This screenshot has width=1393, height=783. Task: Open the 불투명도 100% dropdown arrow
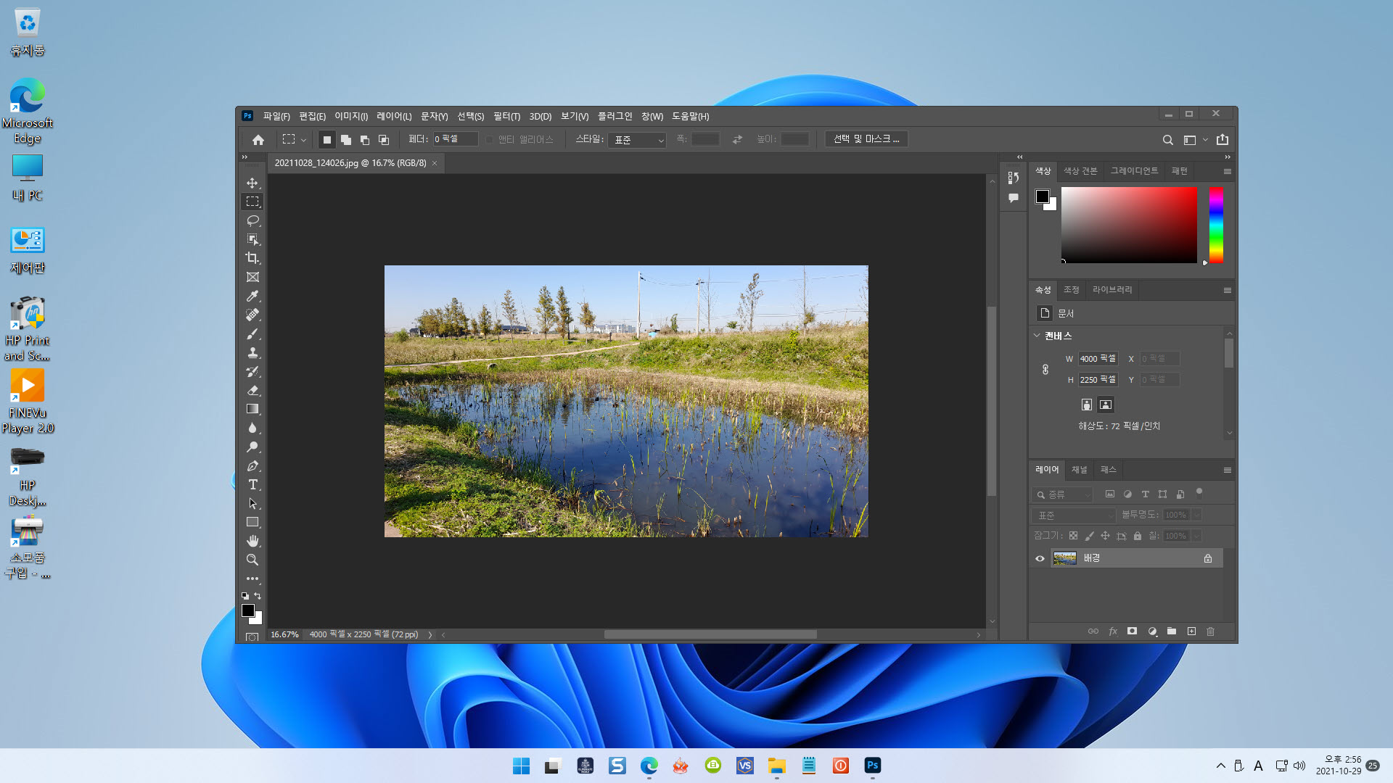[1196, 515]
